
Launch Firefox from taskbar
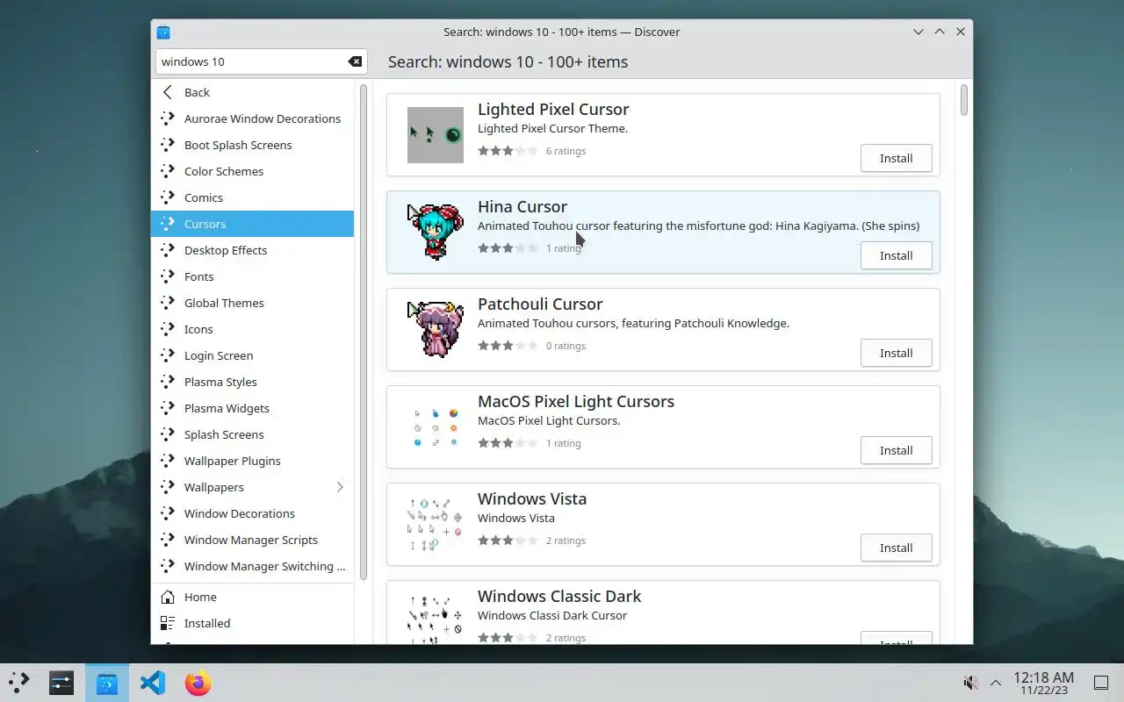pyautogui.click(x=198, y=682)
